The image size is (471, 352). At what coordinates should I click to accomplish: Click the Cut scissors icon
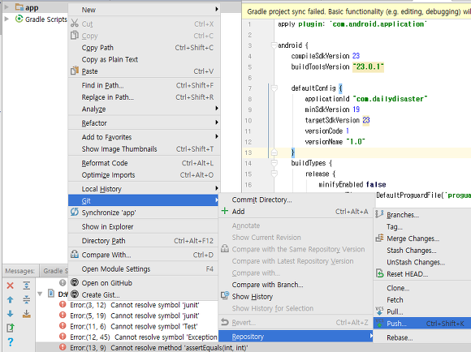75,24
